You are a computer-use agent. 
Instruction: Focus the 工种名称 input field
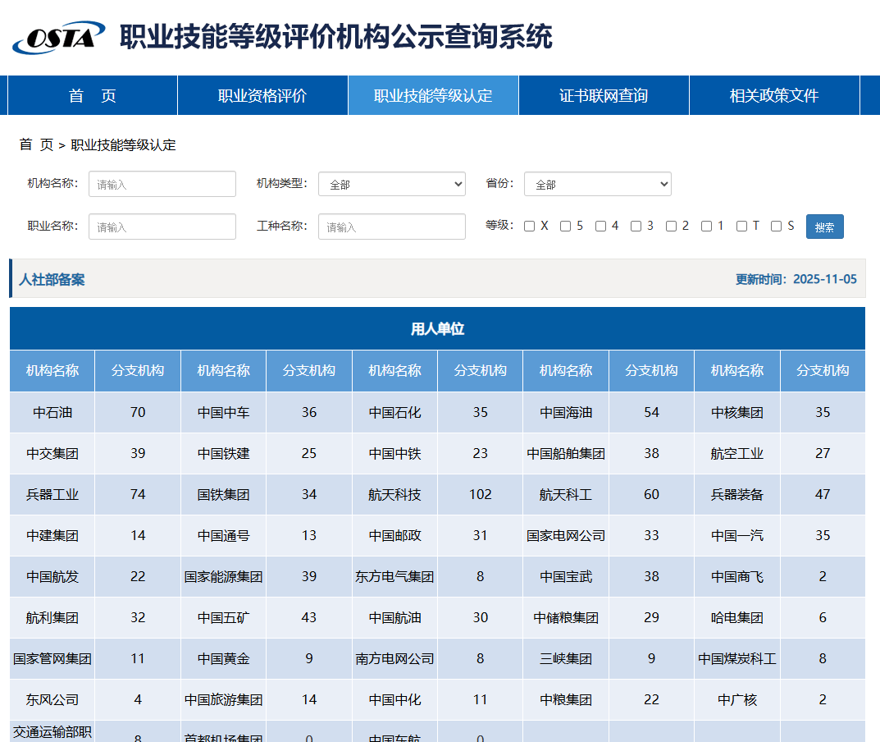point(392,227)
